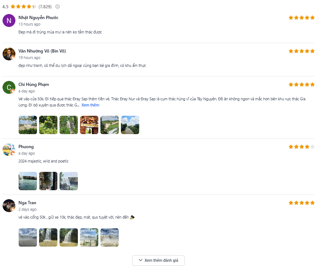
Task: Click Chí Hùng Phạm's green avatar
Action: [x=9, y=87]
